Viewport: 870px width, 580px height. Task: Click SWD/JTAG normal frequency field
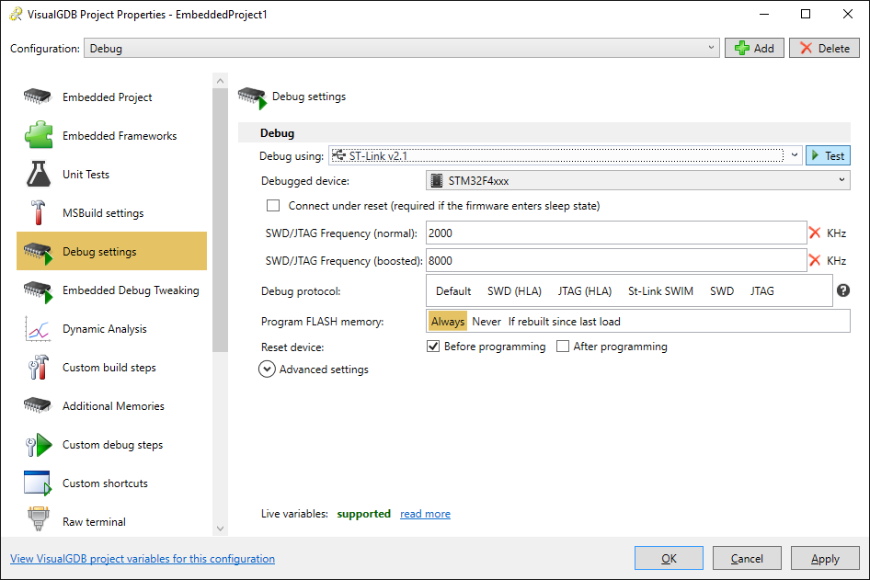tap(616, 233)
